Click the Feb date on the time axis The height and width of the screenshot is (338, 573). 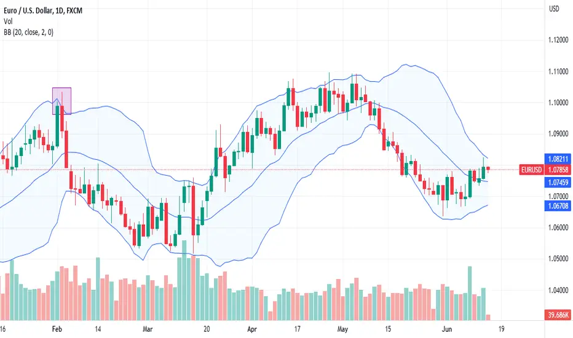(x=57, y=329)
